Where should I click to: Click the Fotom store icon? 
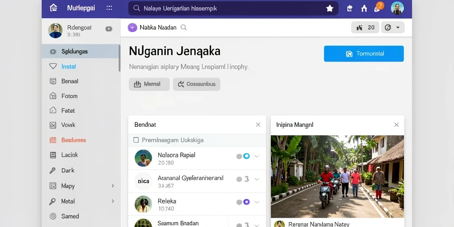pos(53,96)
